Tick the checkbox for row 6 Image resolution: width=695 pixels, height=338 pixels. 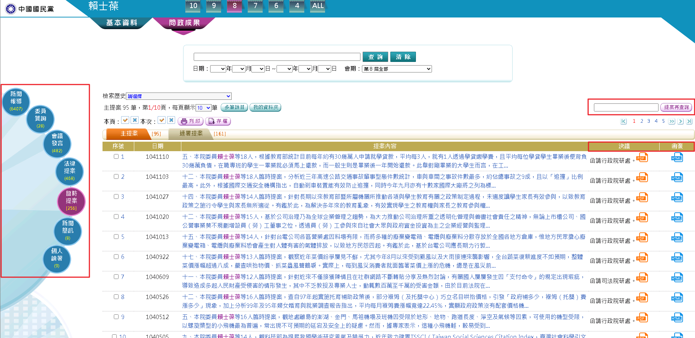(x=116, y=257)
